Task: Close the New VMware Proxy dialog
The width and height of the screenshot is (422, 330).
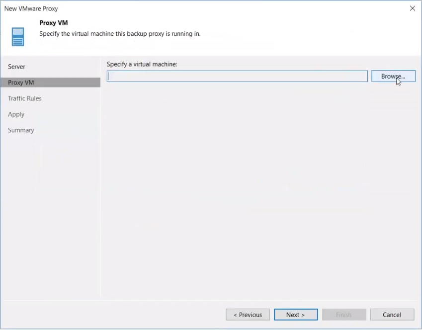Action: tap(412, 8)
